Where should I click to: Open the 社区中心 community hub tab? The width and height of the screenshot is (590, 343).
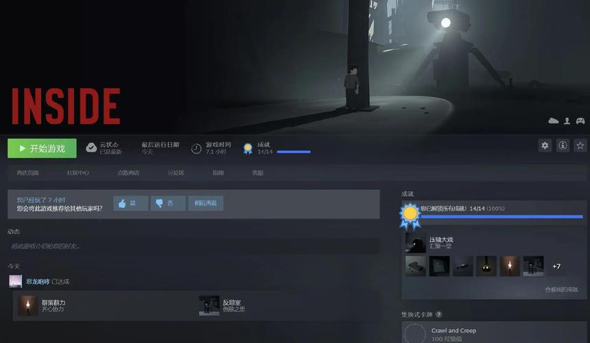pyautogui.click(x=78, y=173)
